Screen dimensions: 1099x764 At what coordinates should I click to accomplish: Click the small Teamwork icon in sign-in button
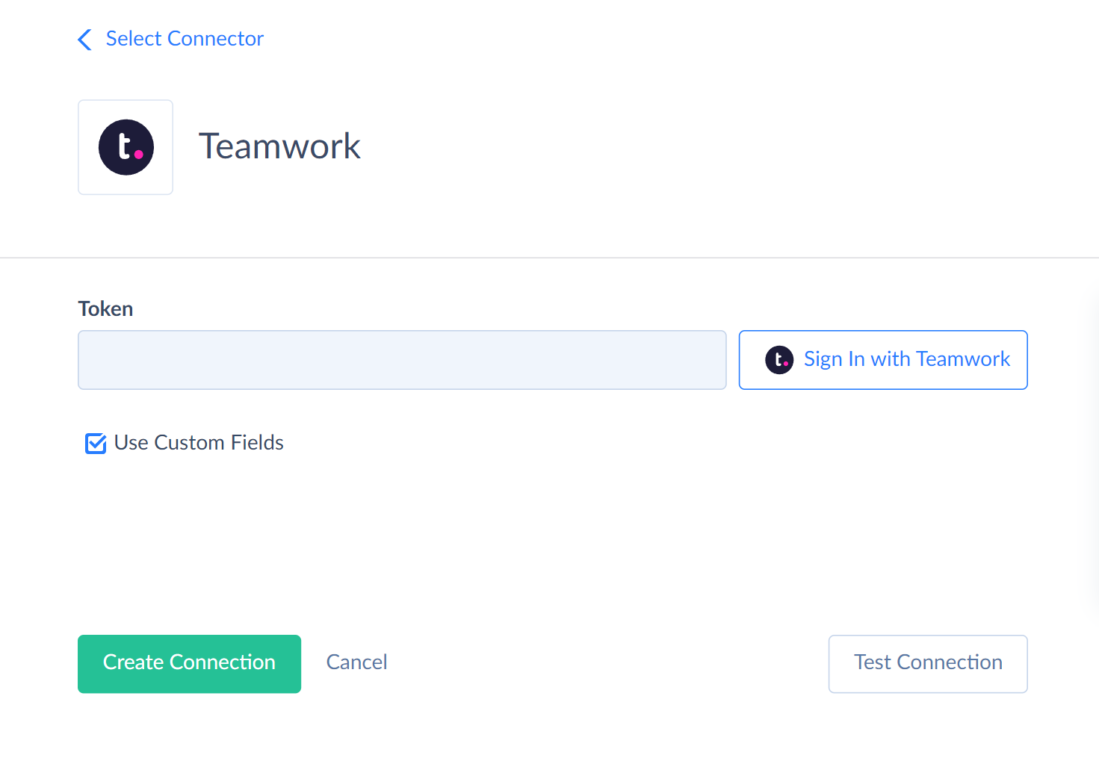[779, 360]
